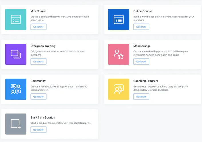Image resolution: width=202 pixels, height=142 pixels.
Task: Generate an Online Course product
Action: coord(141,27)
